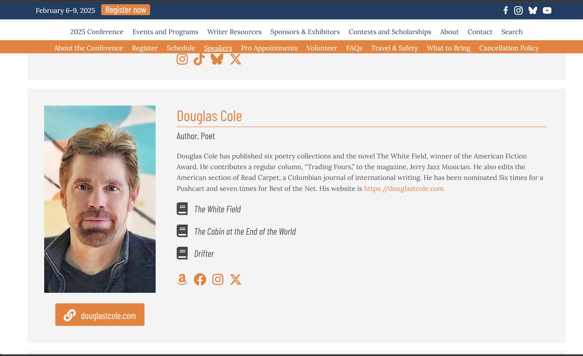Open the Contests and Scholarships menu
The image size is (583, 356).
[390, 32]
